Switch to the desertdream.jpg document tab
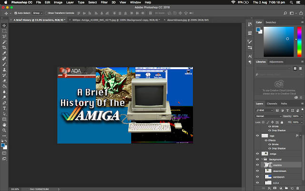305x191 pixels. (x=188, y=20)
